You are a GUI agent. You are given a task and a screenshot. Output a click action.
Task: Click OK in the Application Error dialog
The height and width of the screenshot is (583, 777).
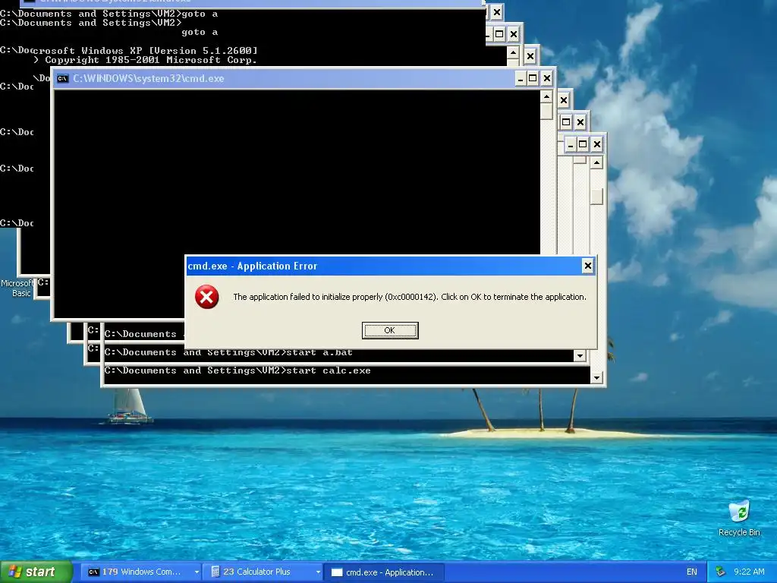point(390,330)
